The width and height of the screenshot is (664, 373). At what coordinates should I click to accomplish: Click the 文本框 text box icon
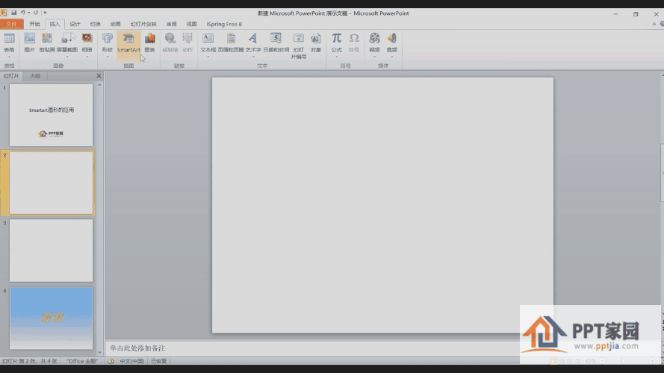click(x=208, y=43)
